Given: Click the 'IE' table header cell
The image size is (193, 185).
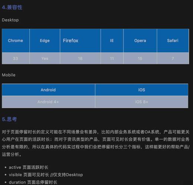Looking at the screenshot, I should click(x=112, y=41).
